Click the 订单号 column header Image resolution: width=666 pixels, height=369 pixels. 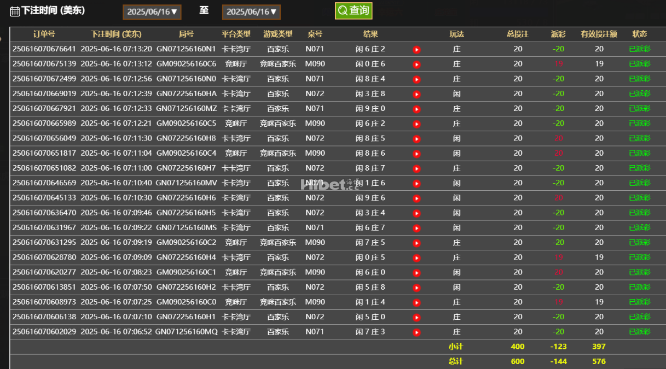pos(44,34)
